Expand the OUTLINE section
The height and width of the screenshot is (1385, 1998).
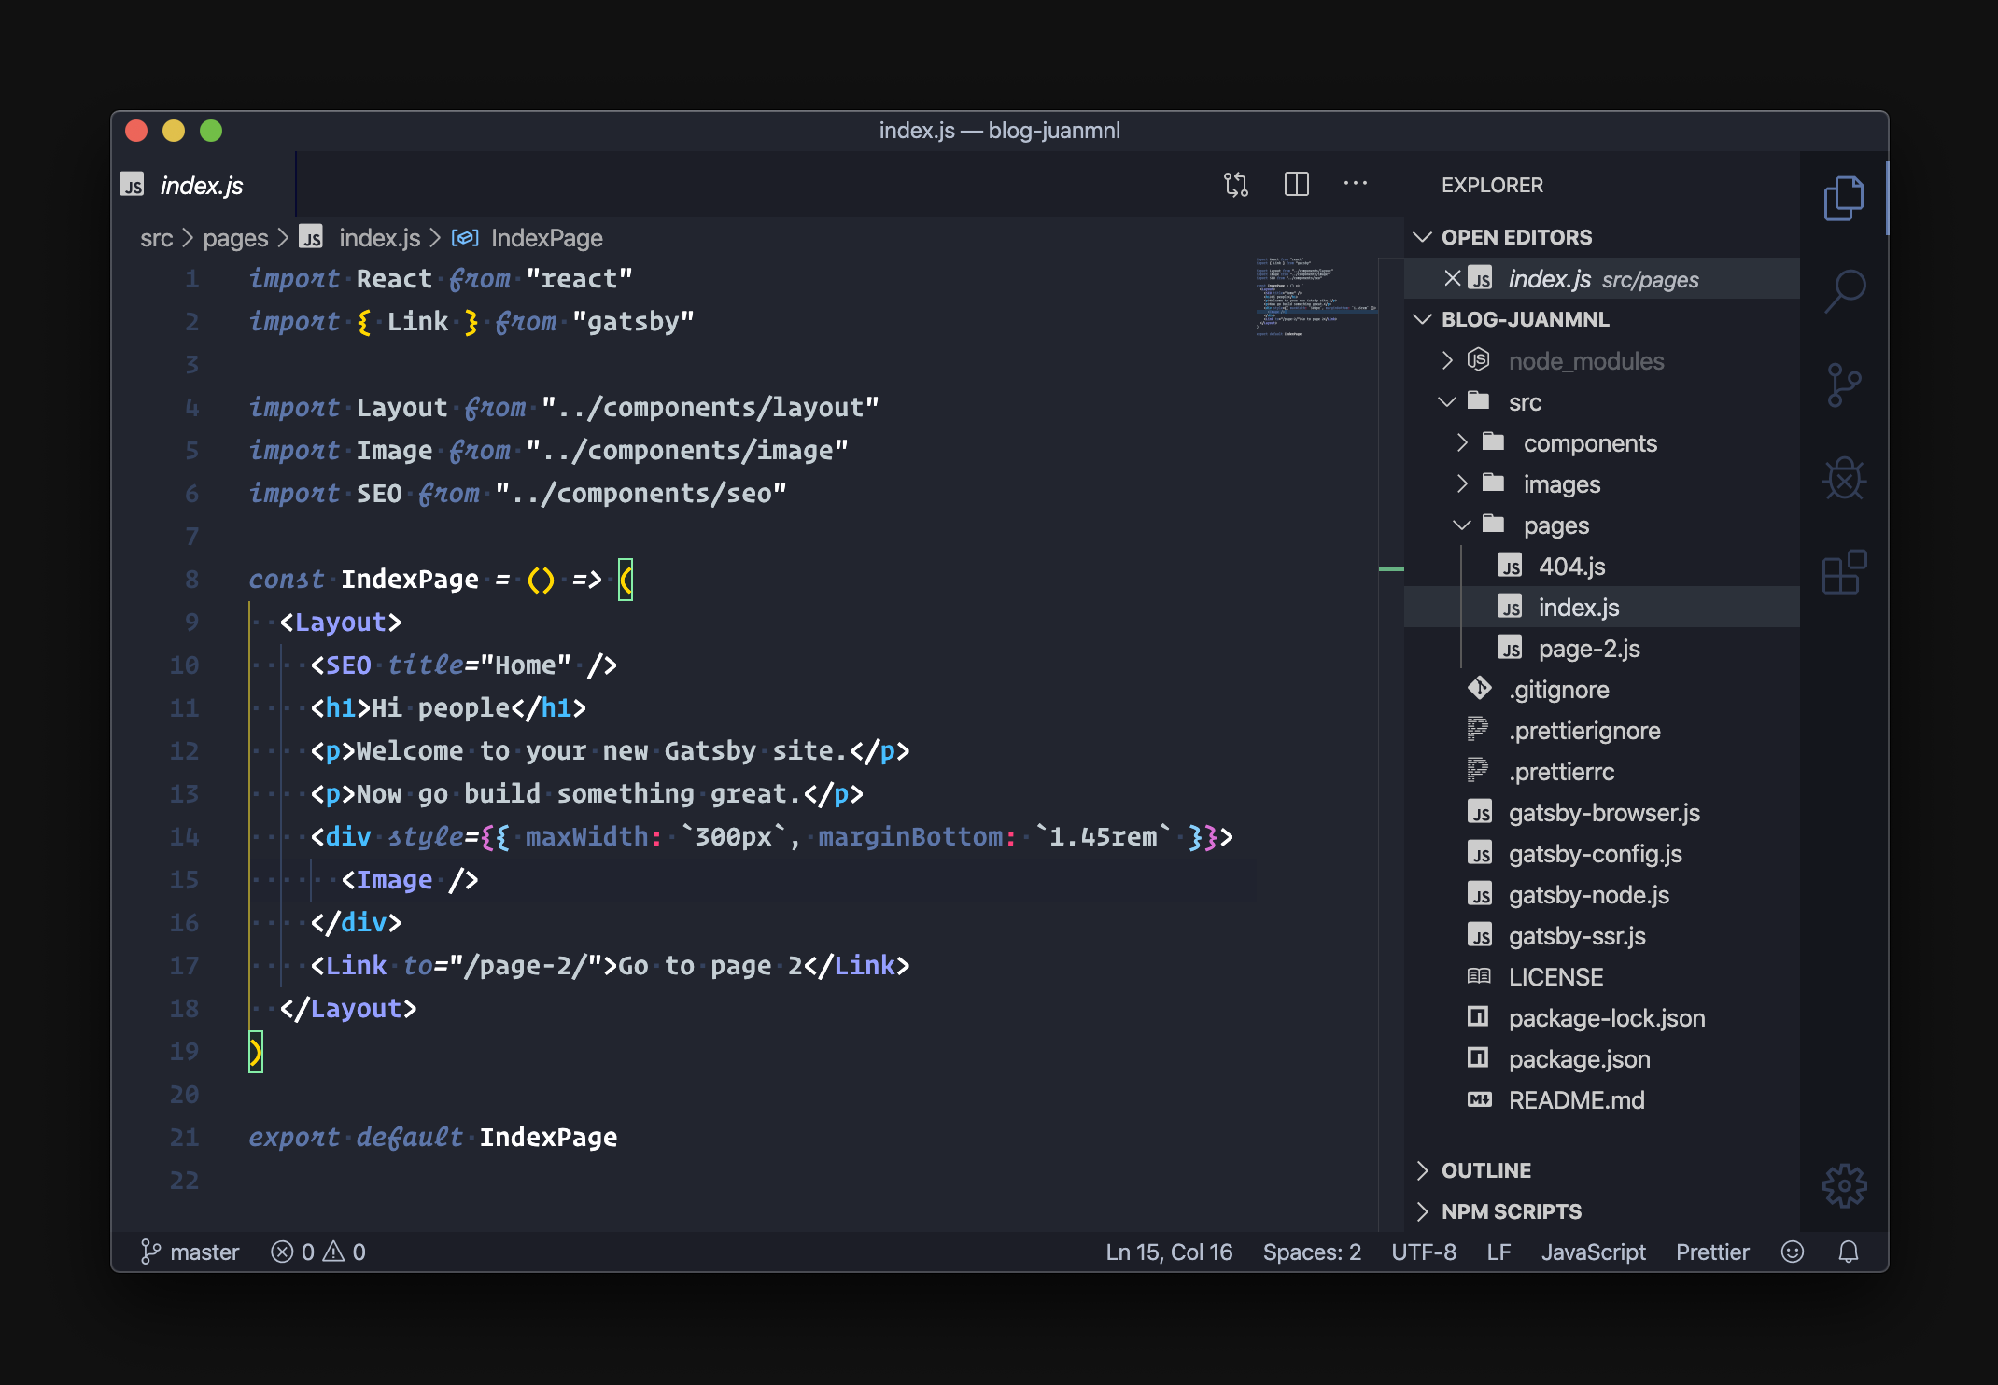[1485, 1170]
